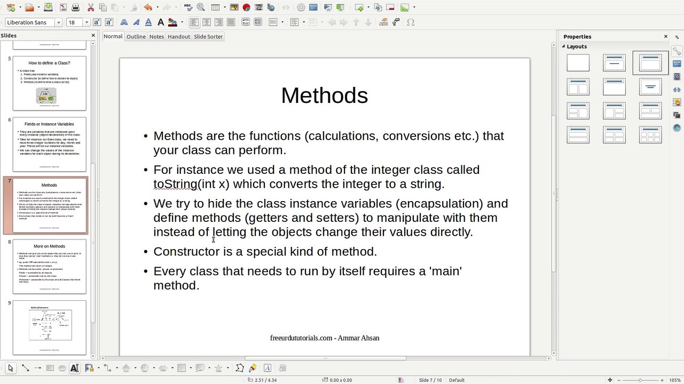
Task: Select the Ellipse shape tool
Action: pos(62,368)
